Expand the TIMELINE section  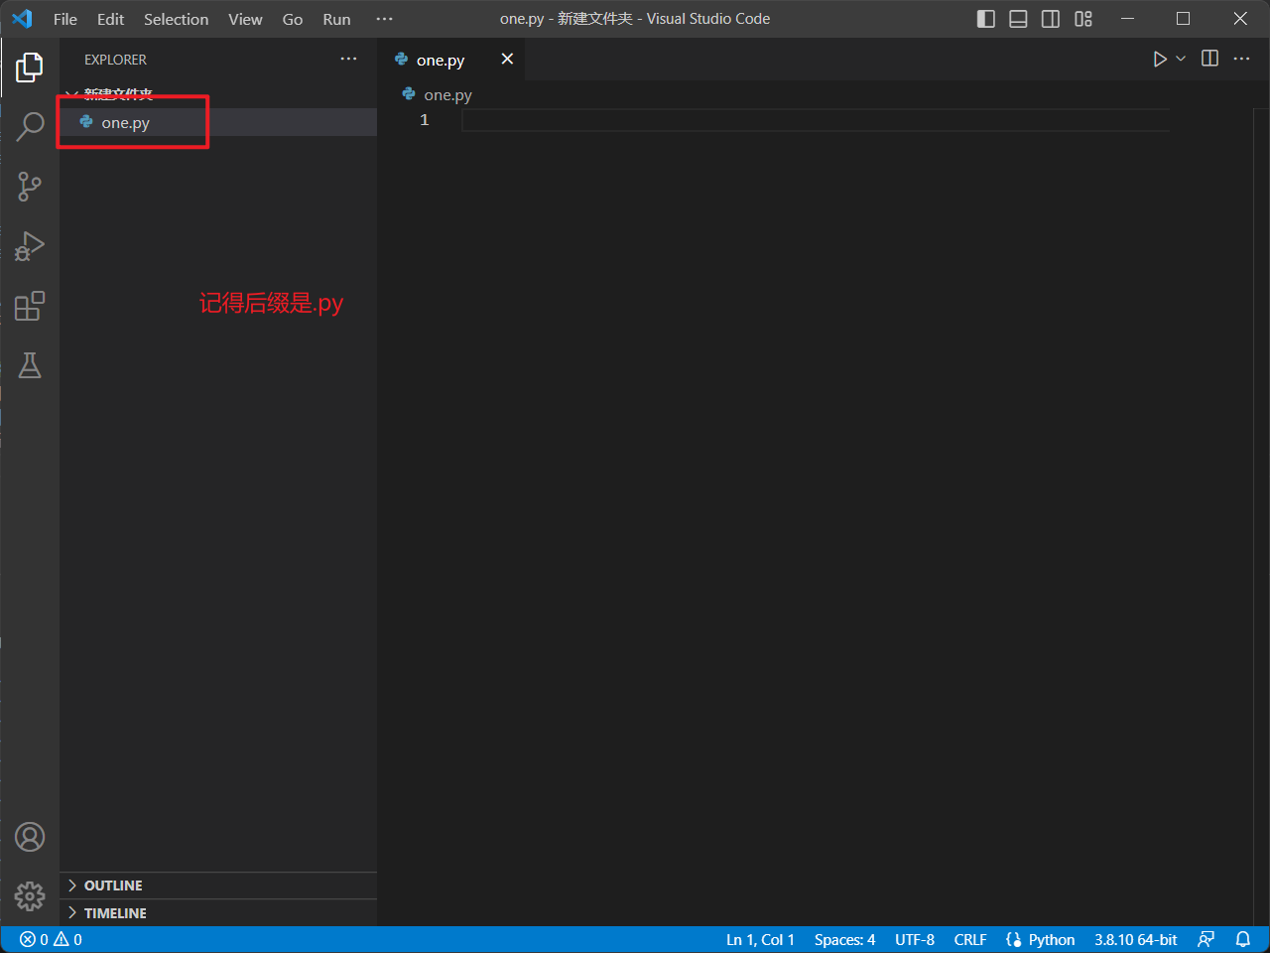(x=115, y=913)
